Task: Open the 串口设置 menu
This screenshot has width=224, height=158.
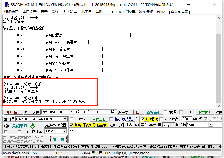Action: click(x=30, y=12)
